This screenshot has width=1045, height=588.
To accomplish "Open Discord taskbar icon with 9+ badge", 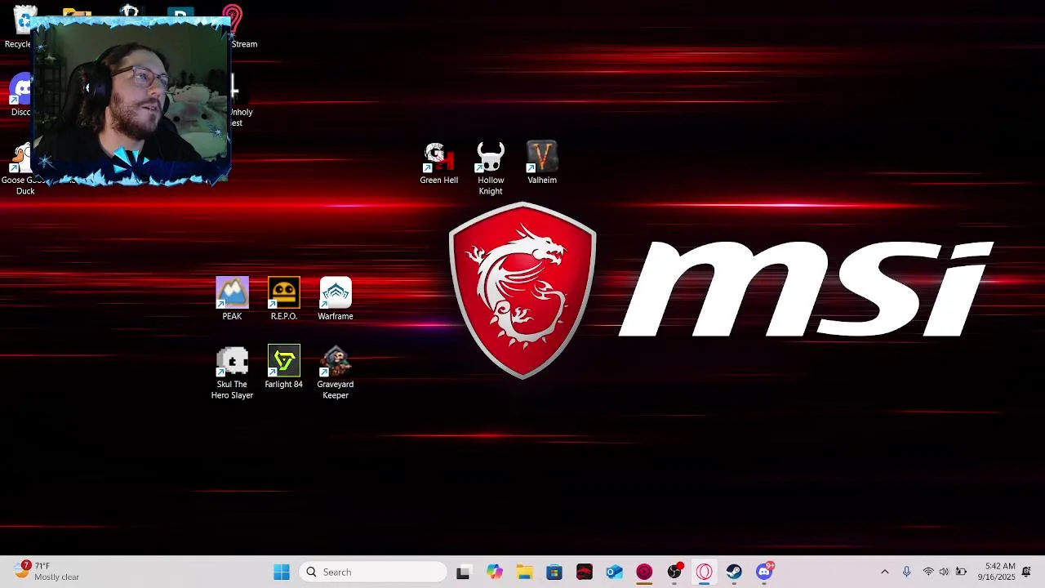I will (764, 572).
